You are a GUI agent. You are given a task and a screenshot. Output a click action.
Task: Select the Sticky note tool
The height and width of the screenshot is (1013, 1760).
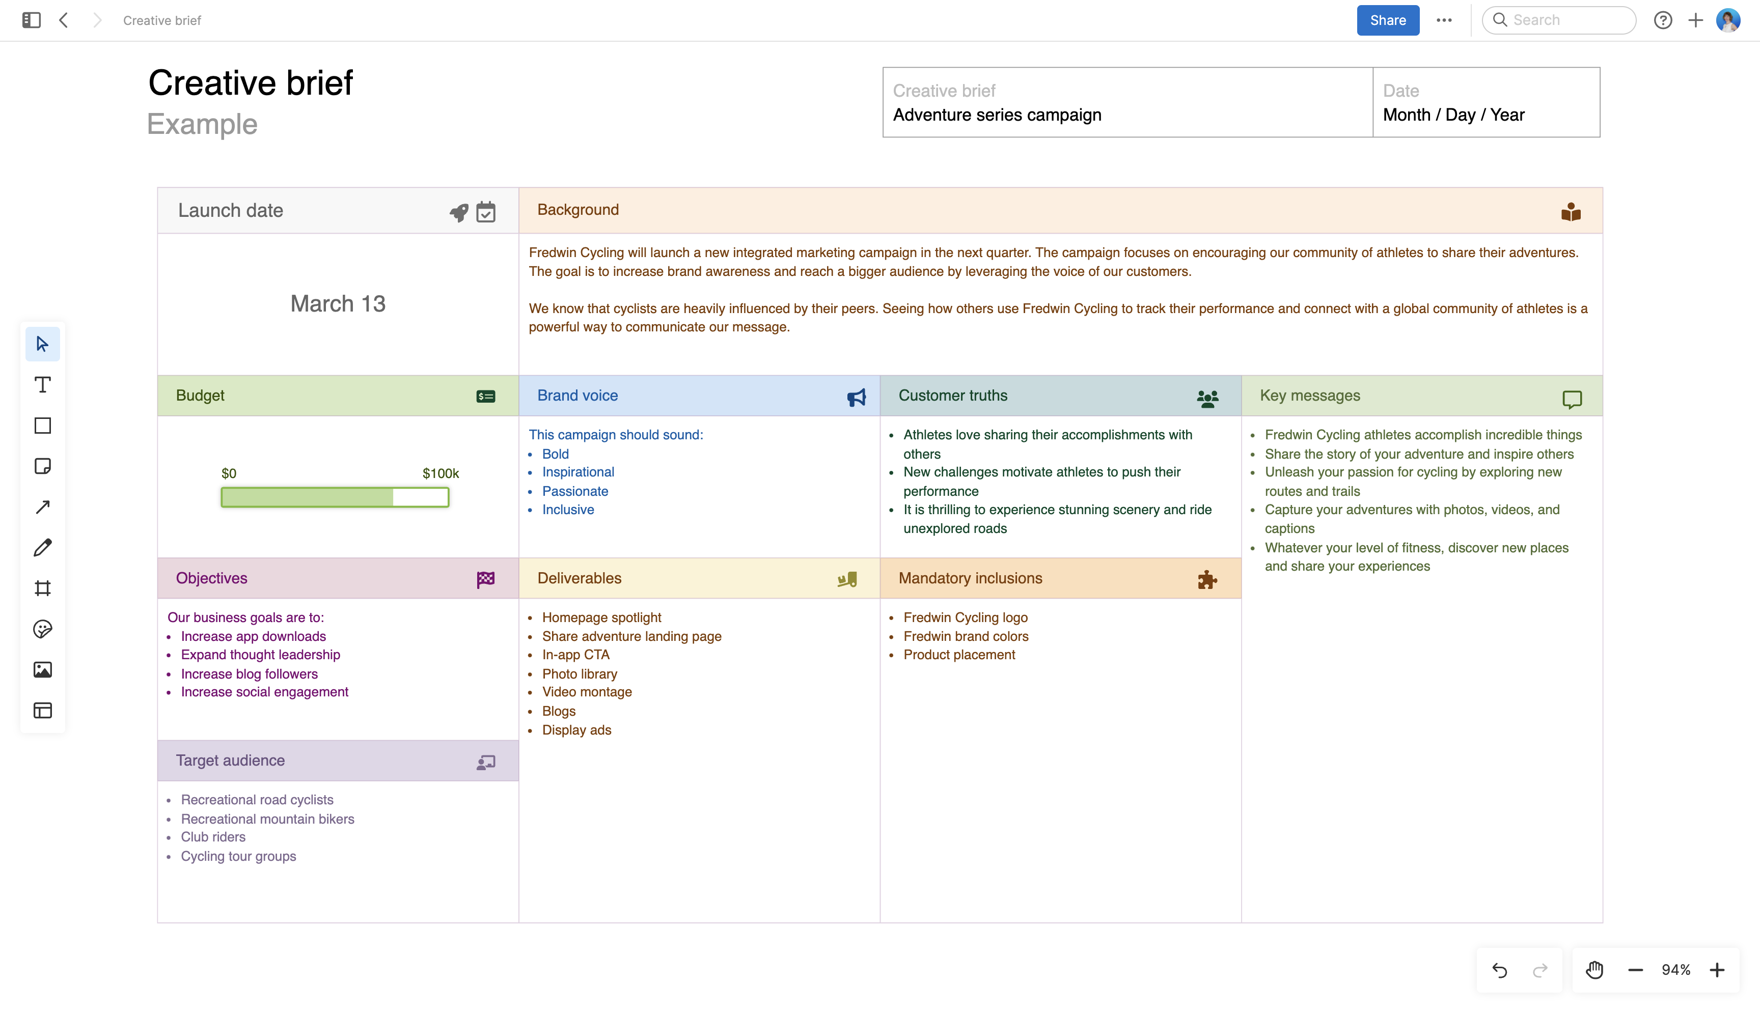pyautogui.click(x=42, y=466)
